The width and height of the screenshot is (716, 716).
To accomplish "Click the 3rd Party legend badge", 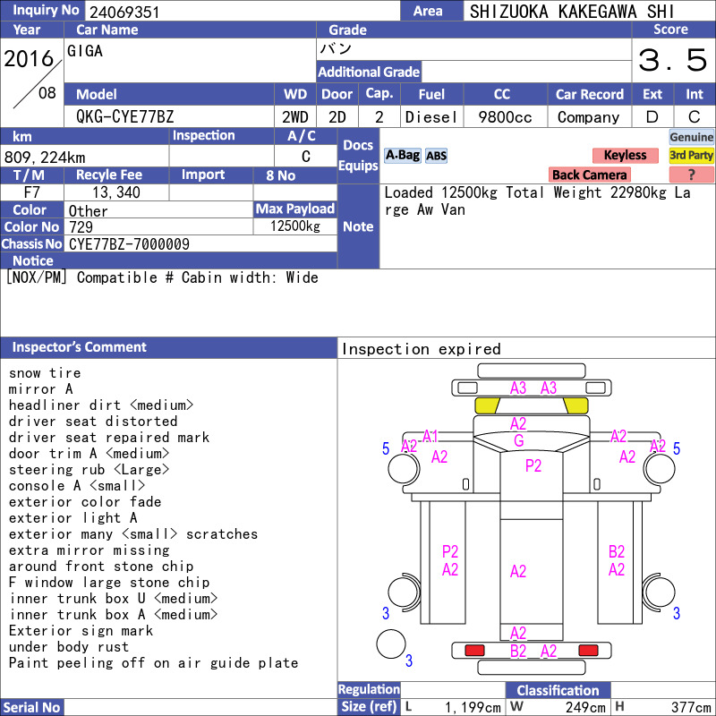I will tap(691, 155).
